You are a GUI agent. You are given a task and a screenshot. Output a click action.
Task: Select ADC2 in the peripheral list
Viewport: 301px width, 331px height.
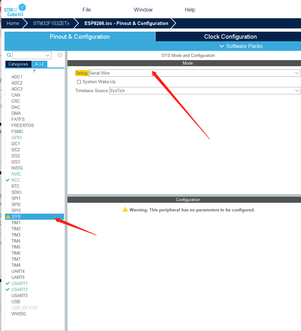click(x=17, y=83)
